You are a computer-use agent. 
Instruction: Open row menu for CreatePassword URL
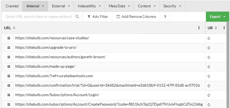click(9, 104)
